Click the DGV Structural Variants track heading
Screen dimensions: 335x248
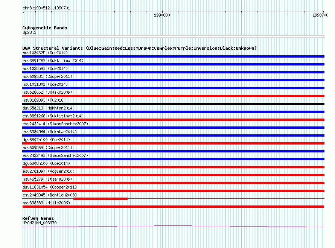[x=139, y=48]
